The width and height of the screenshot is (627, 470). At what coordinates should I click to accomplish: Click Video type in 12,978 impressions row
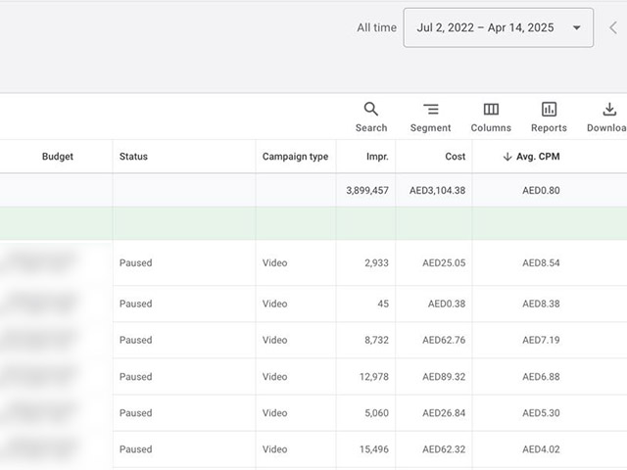(274, 376)
